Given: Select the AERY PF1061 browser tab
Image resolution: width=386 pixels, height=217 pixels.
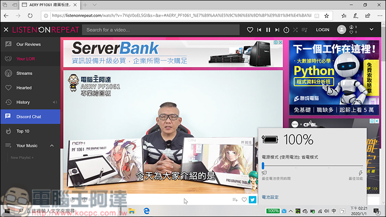Looking at the screenshot, I should click(49, 5).
